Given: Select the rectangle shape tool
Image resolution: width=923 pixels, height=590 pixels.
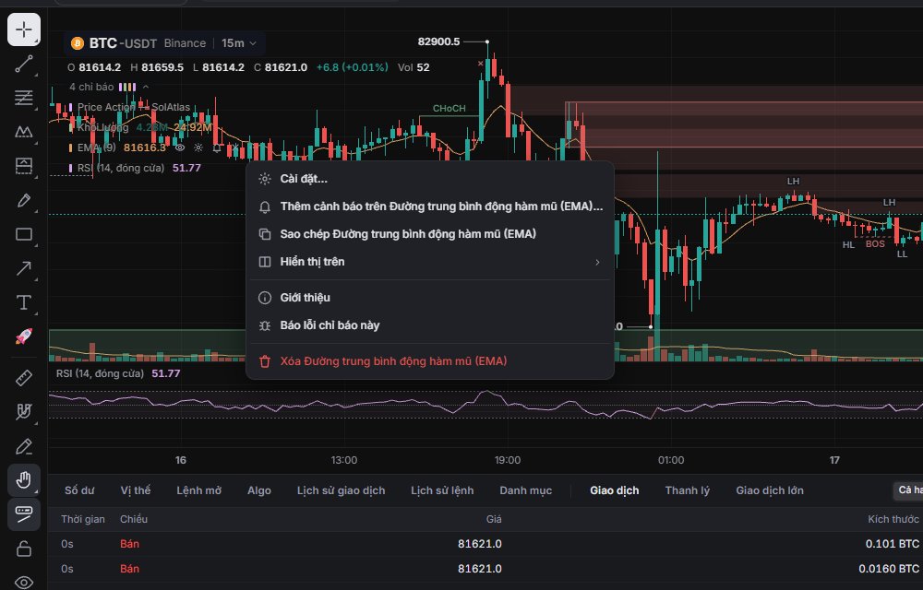Looking at the screenshot, I should [24, 234].
